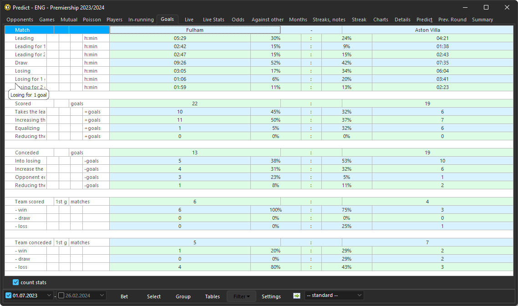
Task: Select the Live Stats tab
Action: [x=213, y=20]
